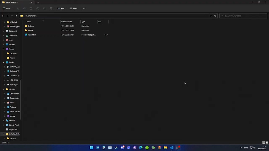Open recent locations dropdown arrow
Viewport: 269px width, 151px height.
pos(12,16)
